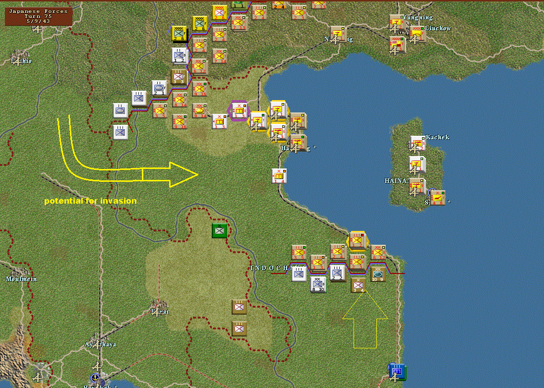The image size is (544, 388).
Task: Select the black-shadowed XXXX army counter 2 6
Action: (179, 34)
